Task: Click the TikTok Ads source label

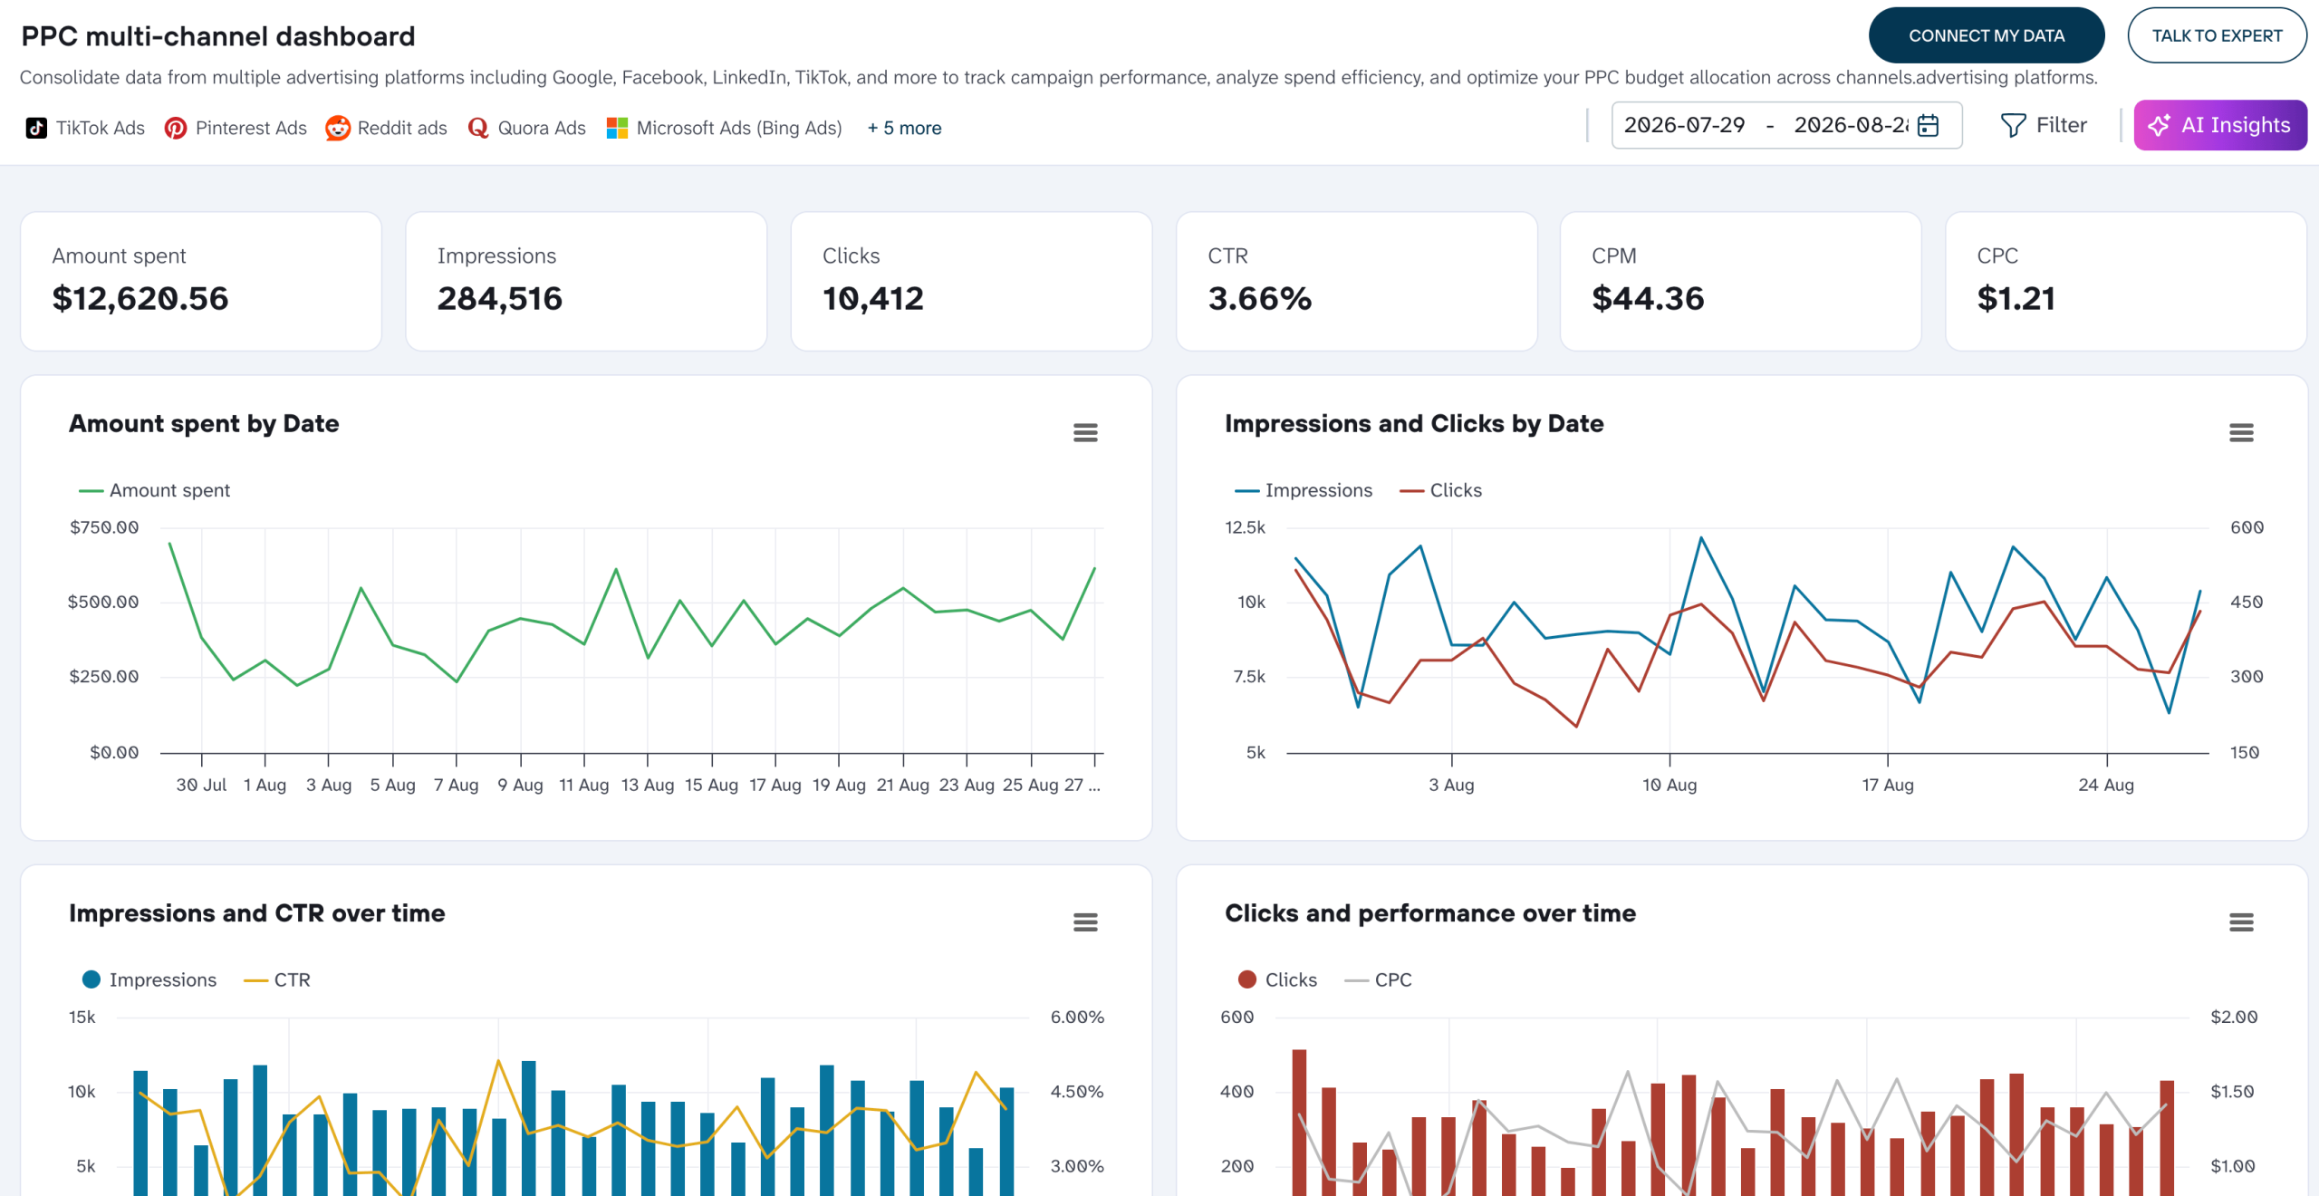Action: pos(101,128)
